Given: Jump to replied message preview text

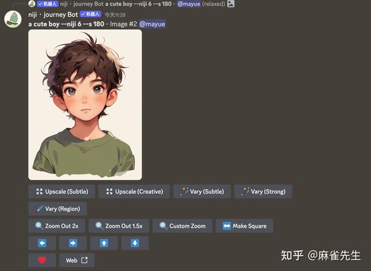Looking at the screenshot, I should tap(138, 4).
